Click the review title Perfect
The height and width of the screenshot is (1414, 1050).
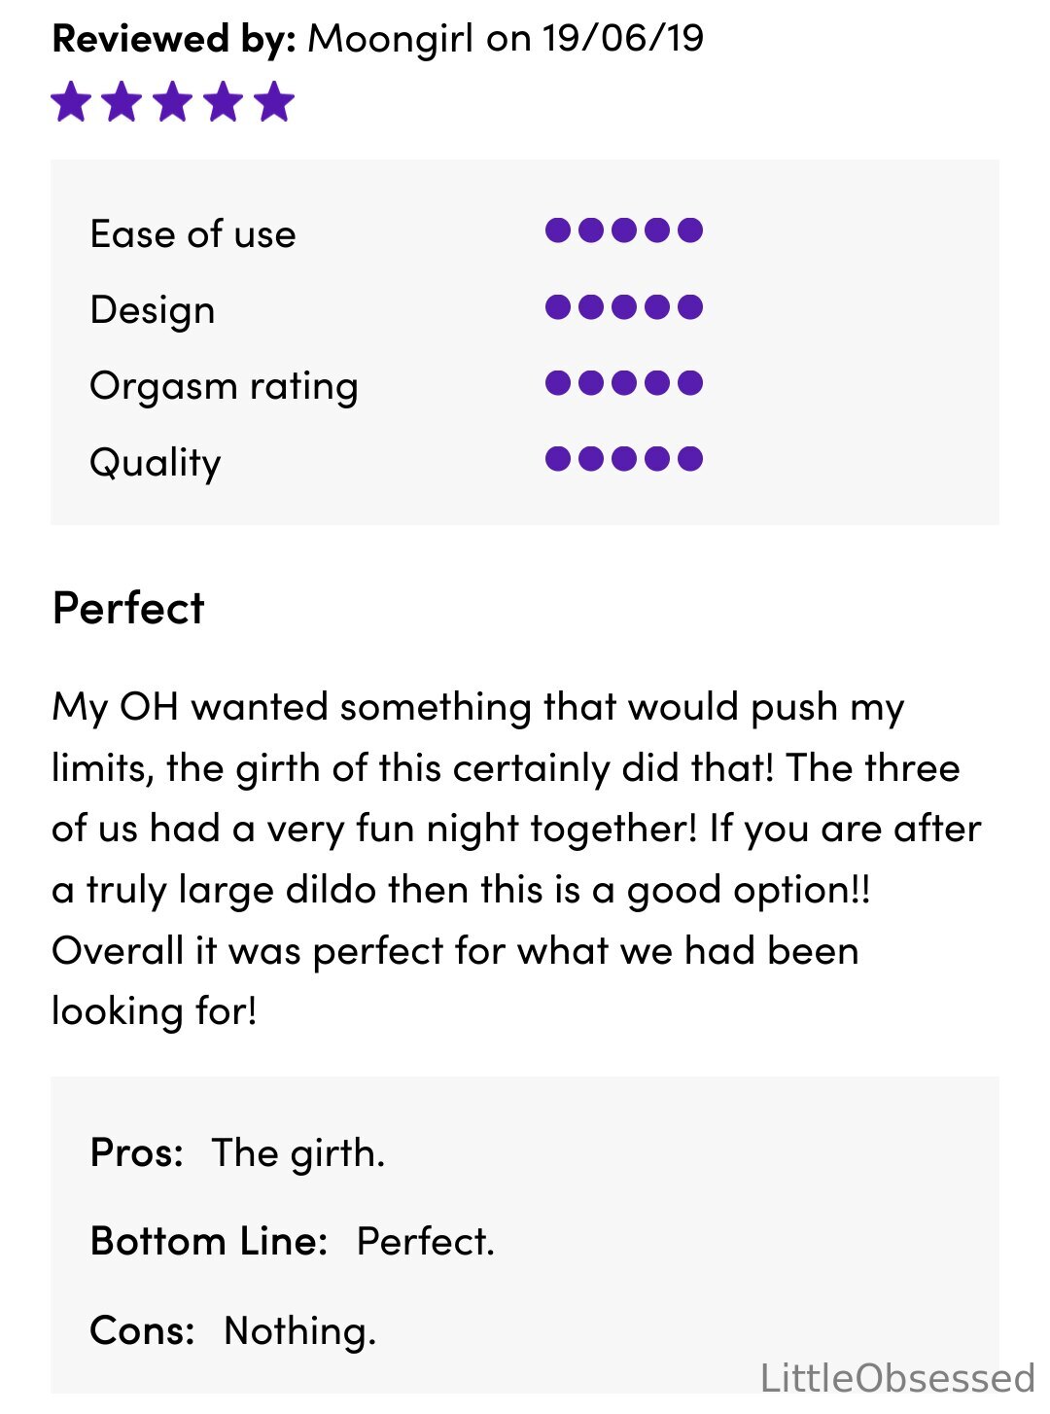click(x=128, y=609)
